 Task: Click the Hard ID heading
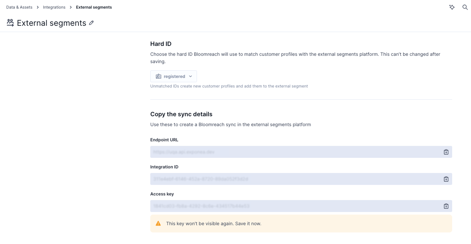click(x=161, y=44)
